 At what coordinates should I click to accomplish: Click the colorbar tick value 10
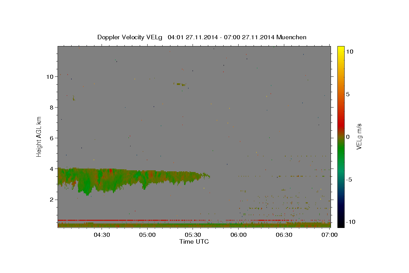click(x=349, y=51)
